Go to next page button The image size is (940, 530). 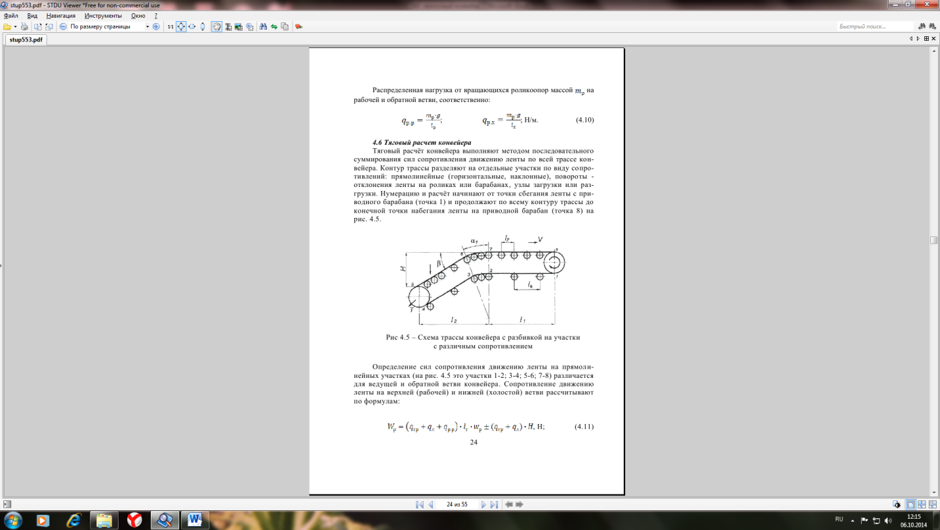pyautogui.click(x=484, y=504)
